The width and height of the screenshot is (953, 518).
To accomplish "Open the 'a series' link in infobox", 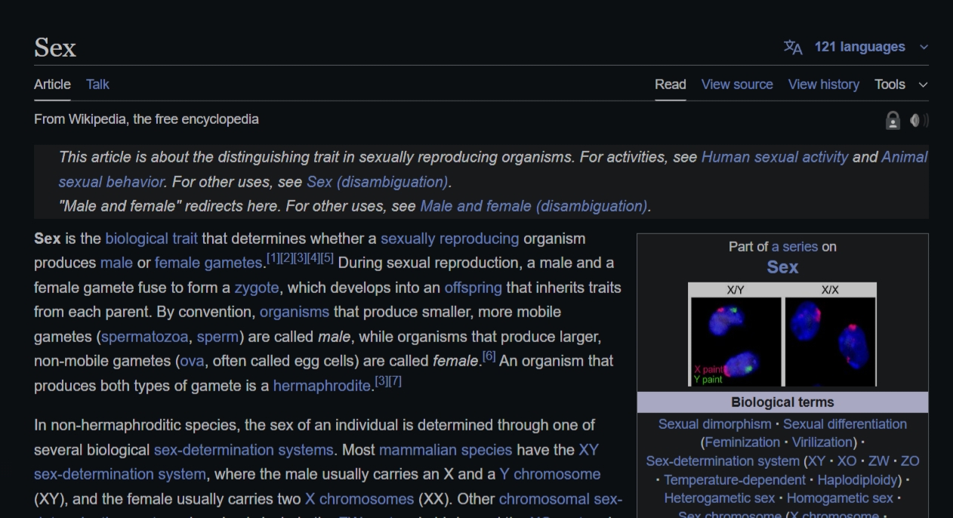I will (794, 247).
